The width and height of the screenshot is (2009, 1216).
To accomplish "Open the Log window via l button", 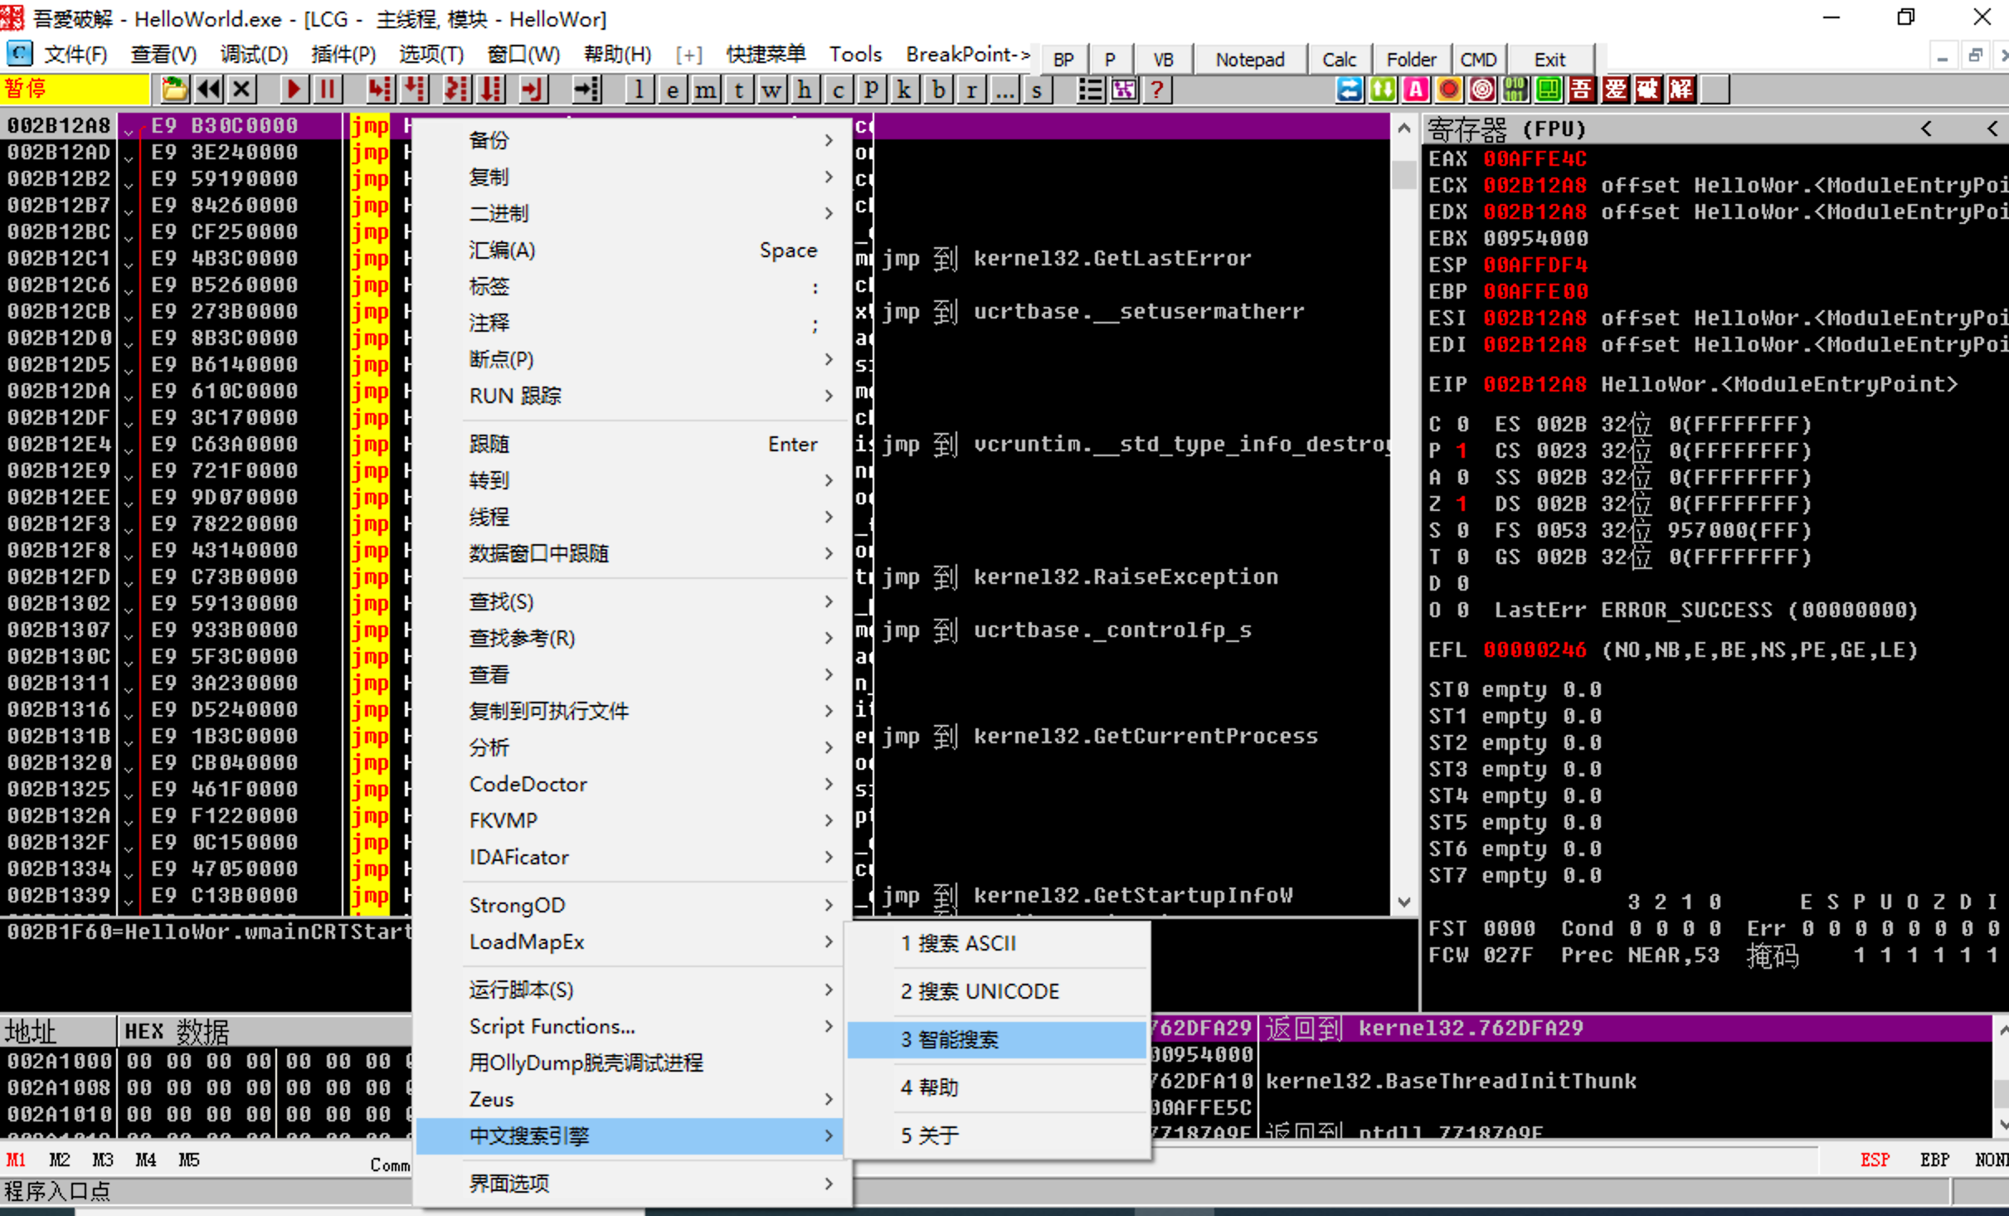I will [639, 90].
